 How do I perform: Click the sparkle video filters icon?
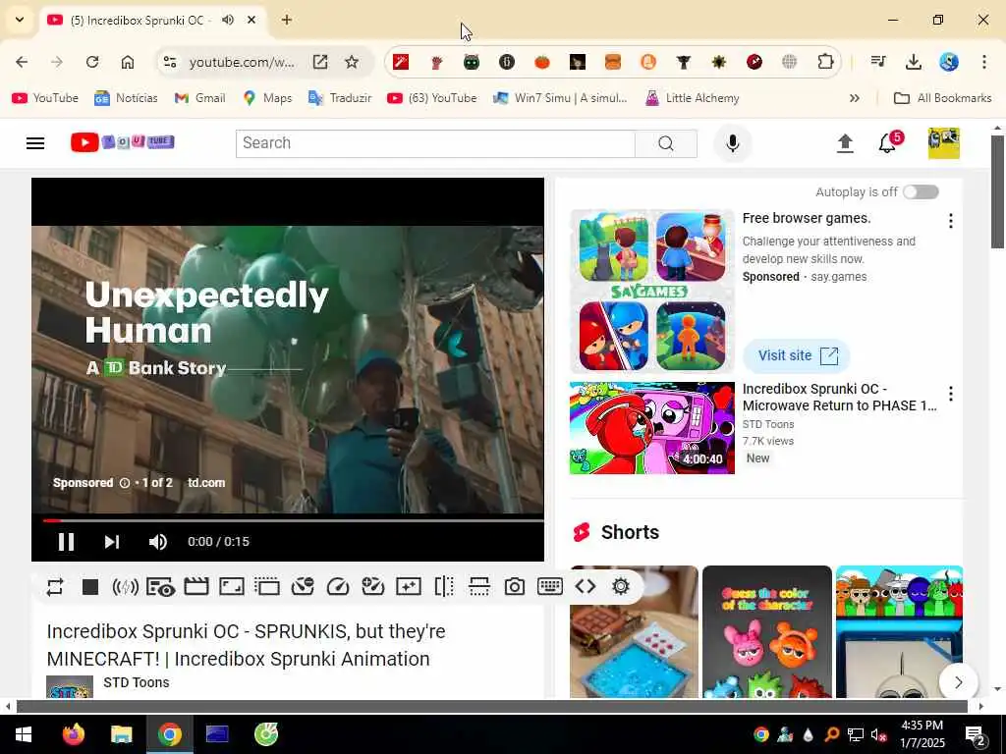pyautogui.click(x=409, y=587)
